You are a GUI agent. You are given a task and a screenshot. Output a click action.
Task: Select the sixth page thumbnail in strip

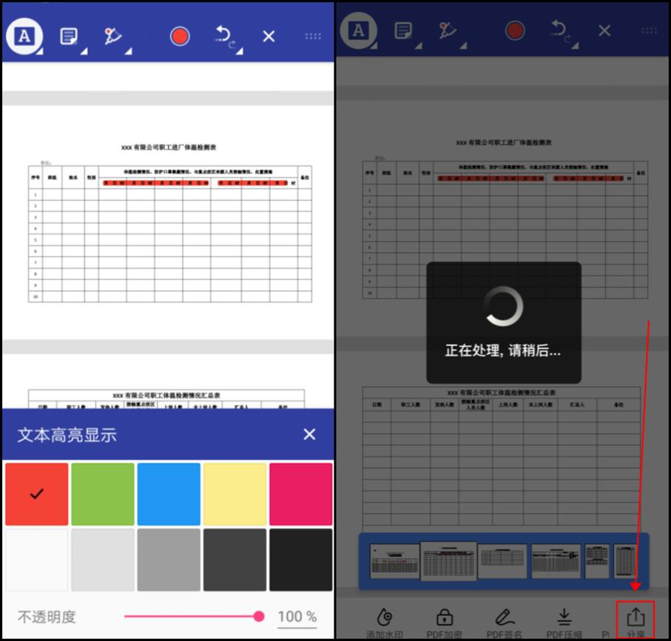tap(625, 561)
